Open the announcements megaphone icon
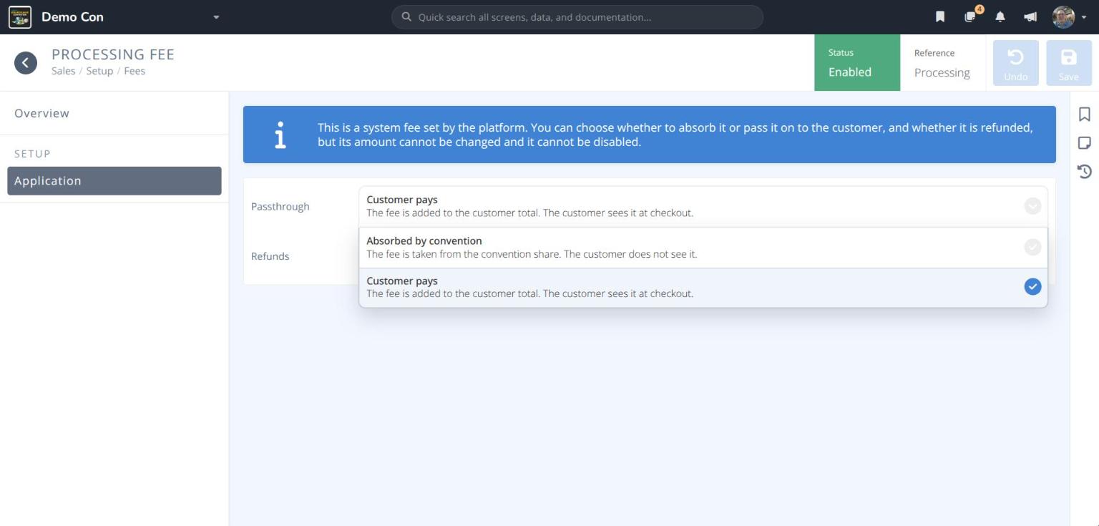This screenshot has height=526, width=1099. [1030, 17]
